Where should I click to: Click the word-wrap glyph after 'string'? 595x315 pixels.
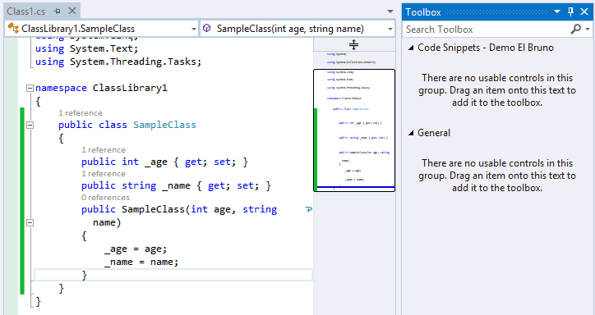308,209
